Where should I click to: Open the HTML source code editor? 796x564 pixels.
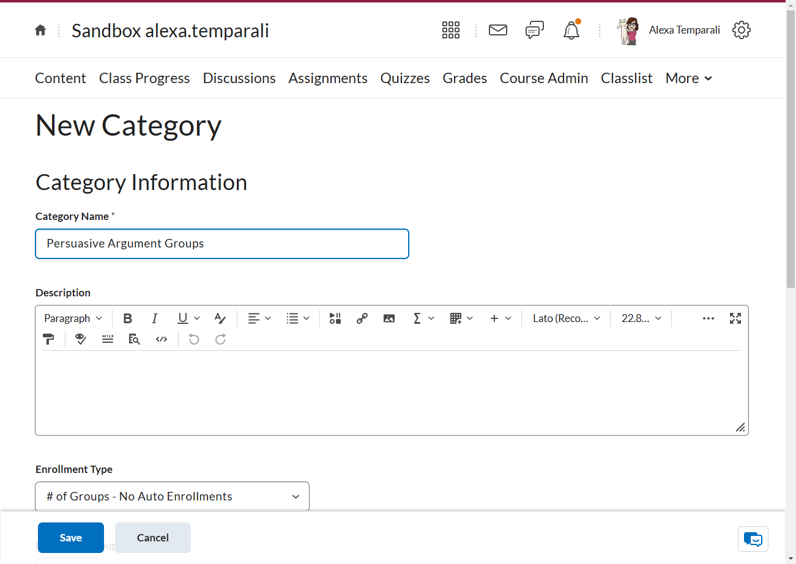tap(162, 339)
